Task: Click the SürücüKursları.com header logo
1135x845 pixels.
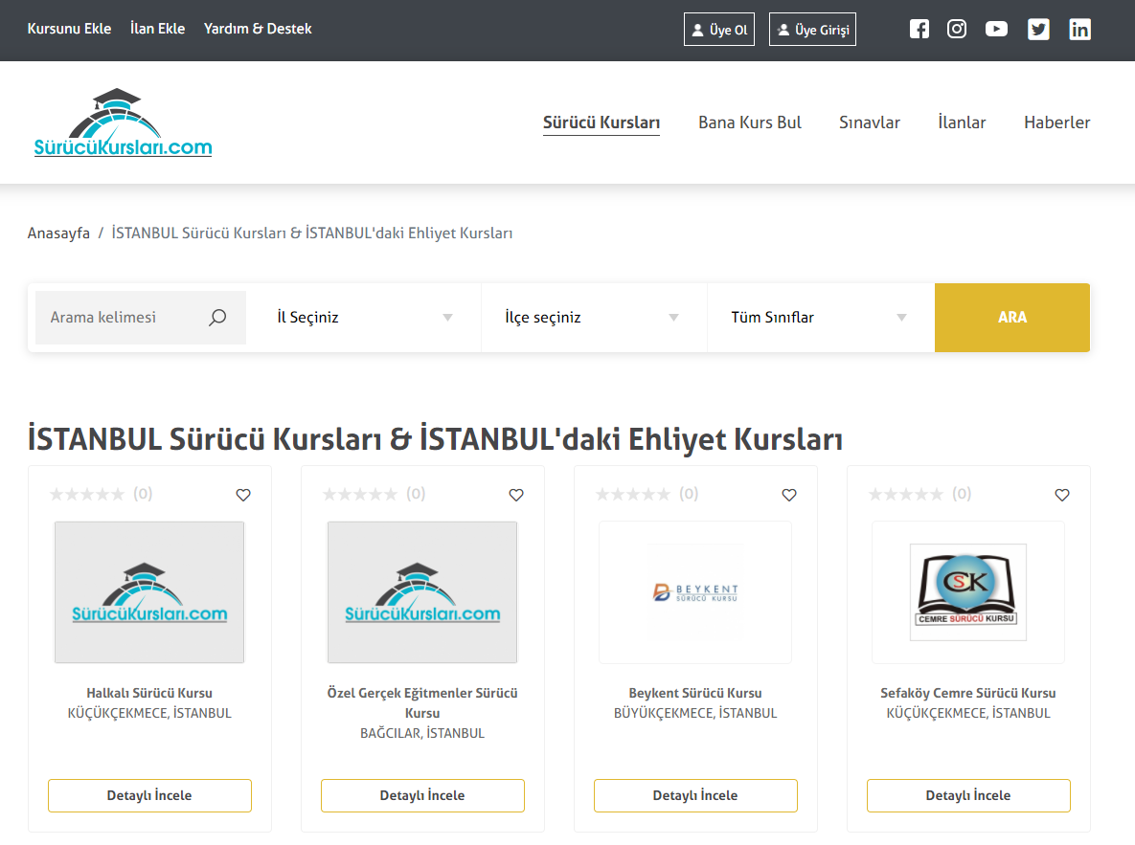Action: pyautogui.click(x=123, y=123)
